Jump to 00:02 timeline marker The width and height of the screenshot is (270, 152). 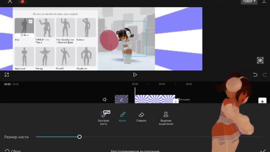tap(162, 84)
